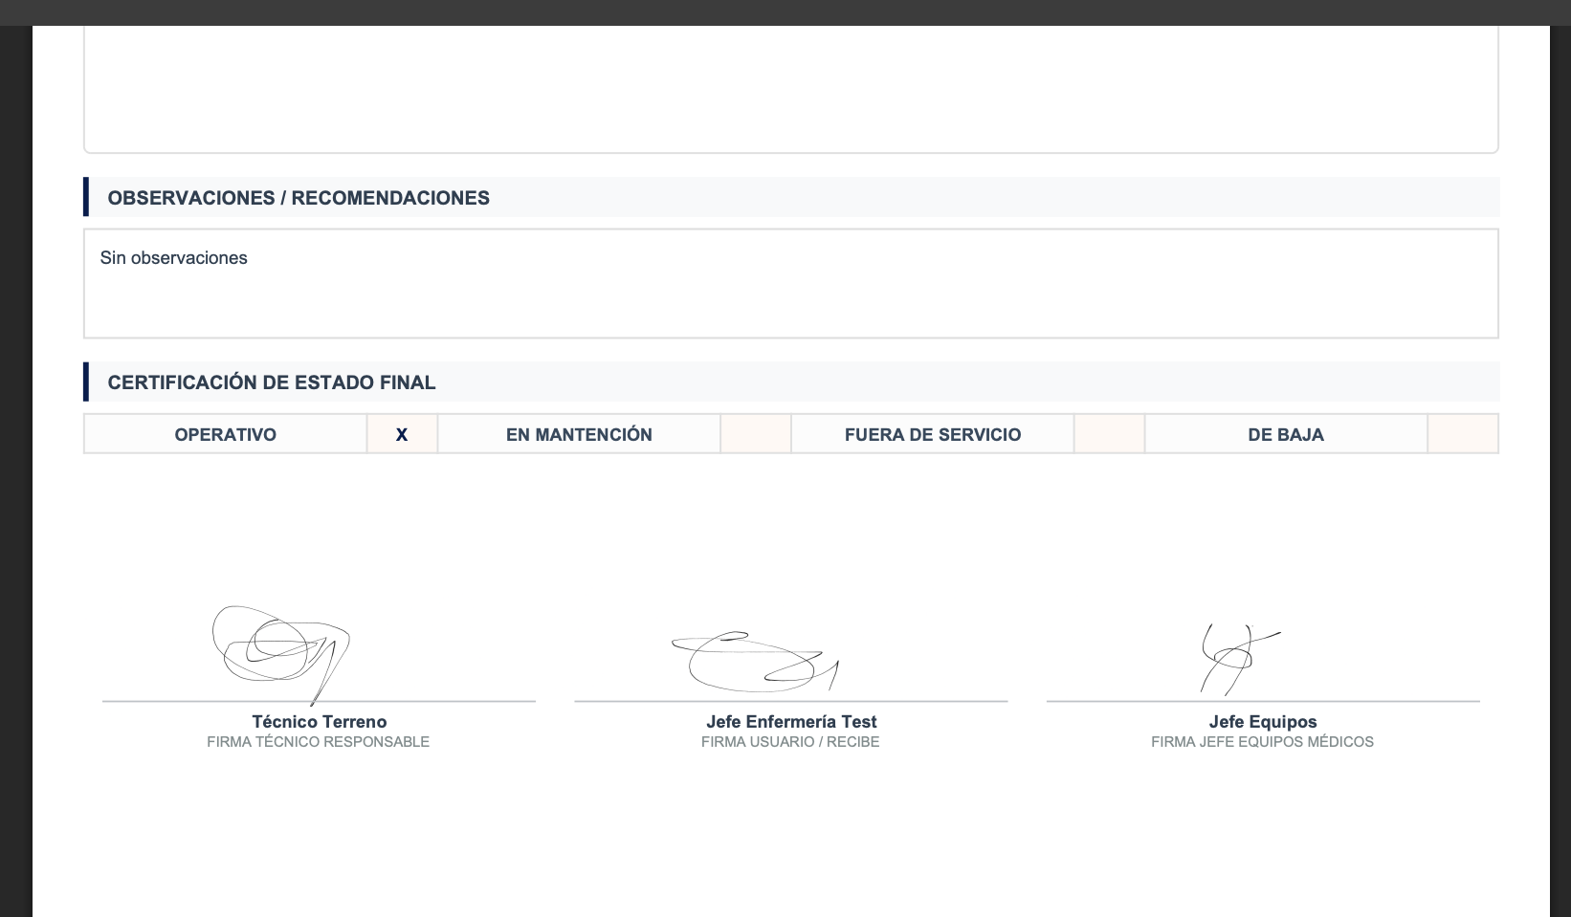Mark the empty box next to DE BAJA
This screenshot has height=917, width=1571.
(x=1463, y=435)
